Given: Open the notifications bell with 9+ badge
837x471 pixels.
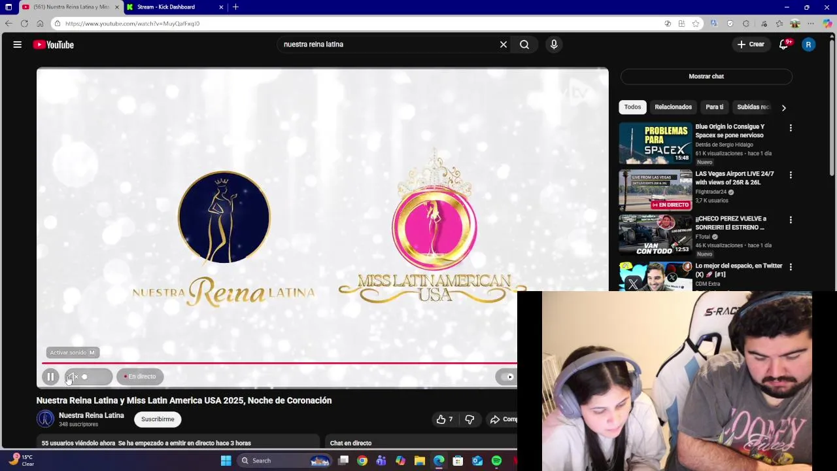Looking at the screenshot, I should tap(784, 44).
